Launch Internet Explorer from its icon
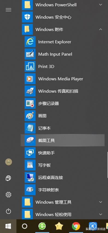 (x=30, y=42)
